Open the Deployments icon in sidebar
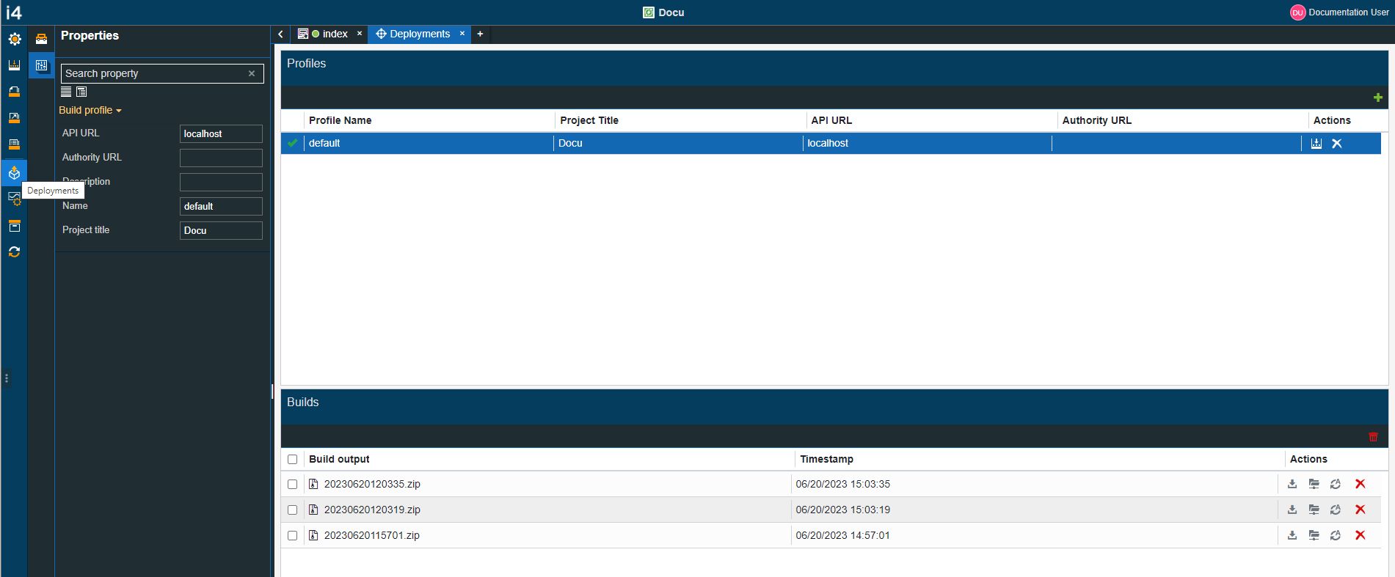 tap(14, 173)
